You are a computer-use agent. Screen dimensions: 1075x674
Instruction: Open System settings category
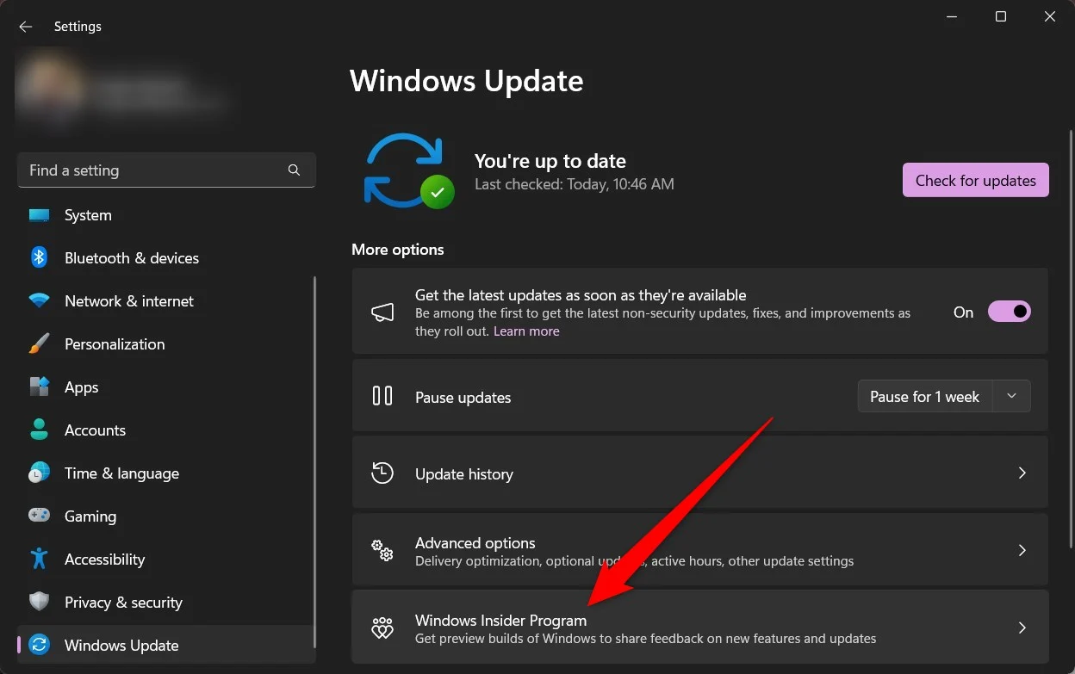pos(166,215)
